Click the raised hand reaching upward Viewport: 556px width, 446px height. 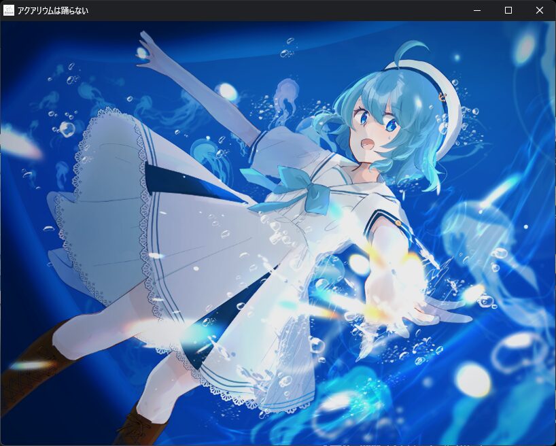[x=151, y=51]
